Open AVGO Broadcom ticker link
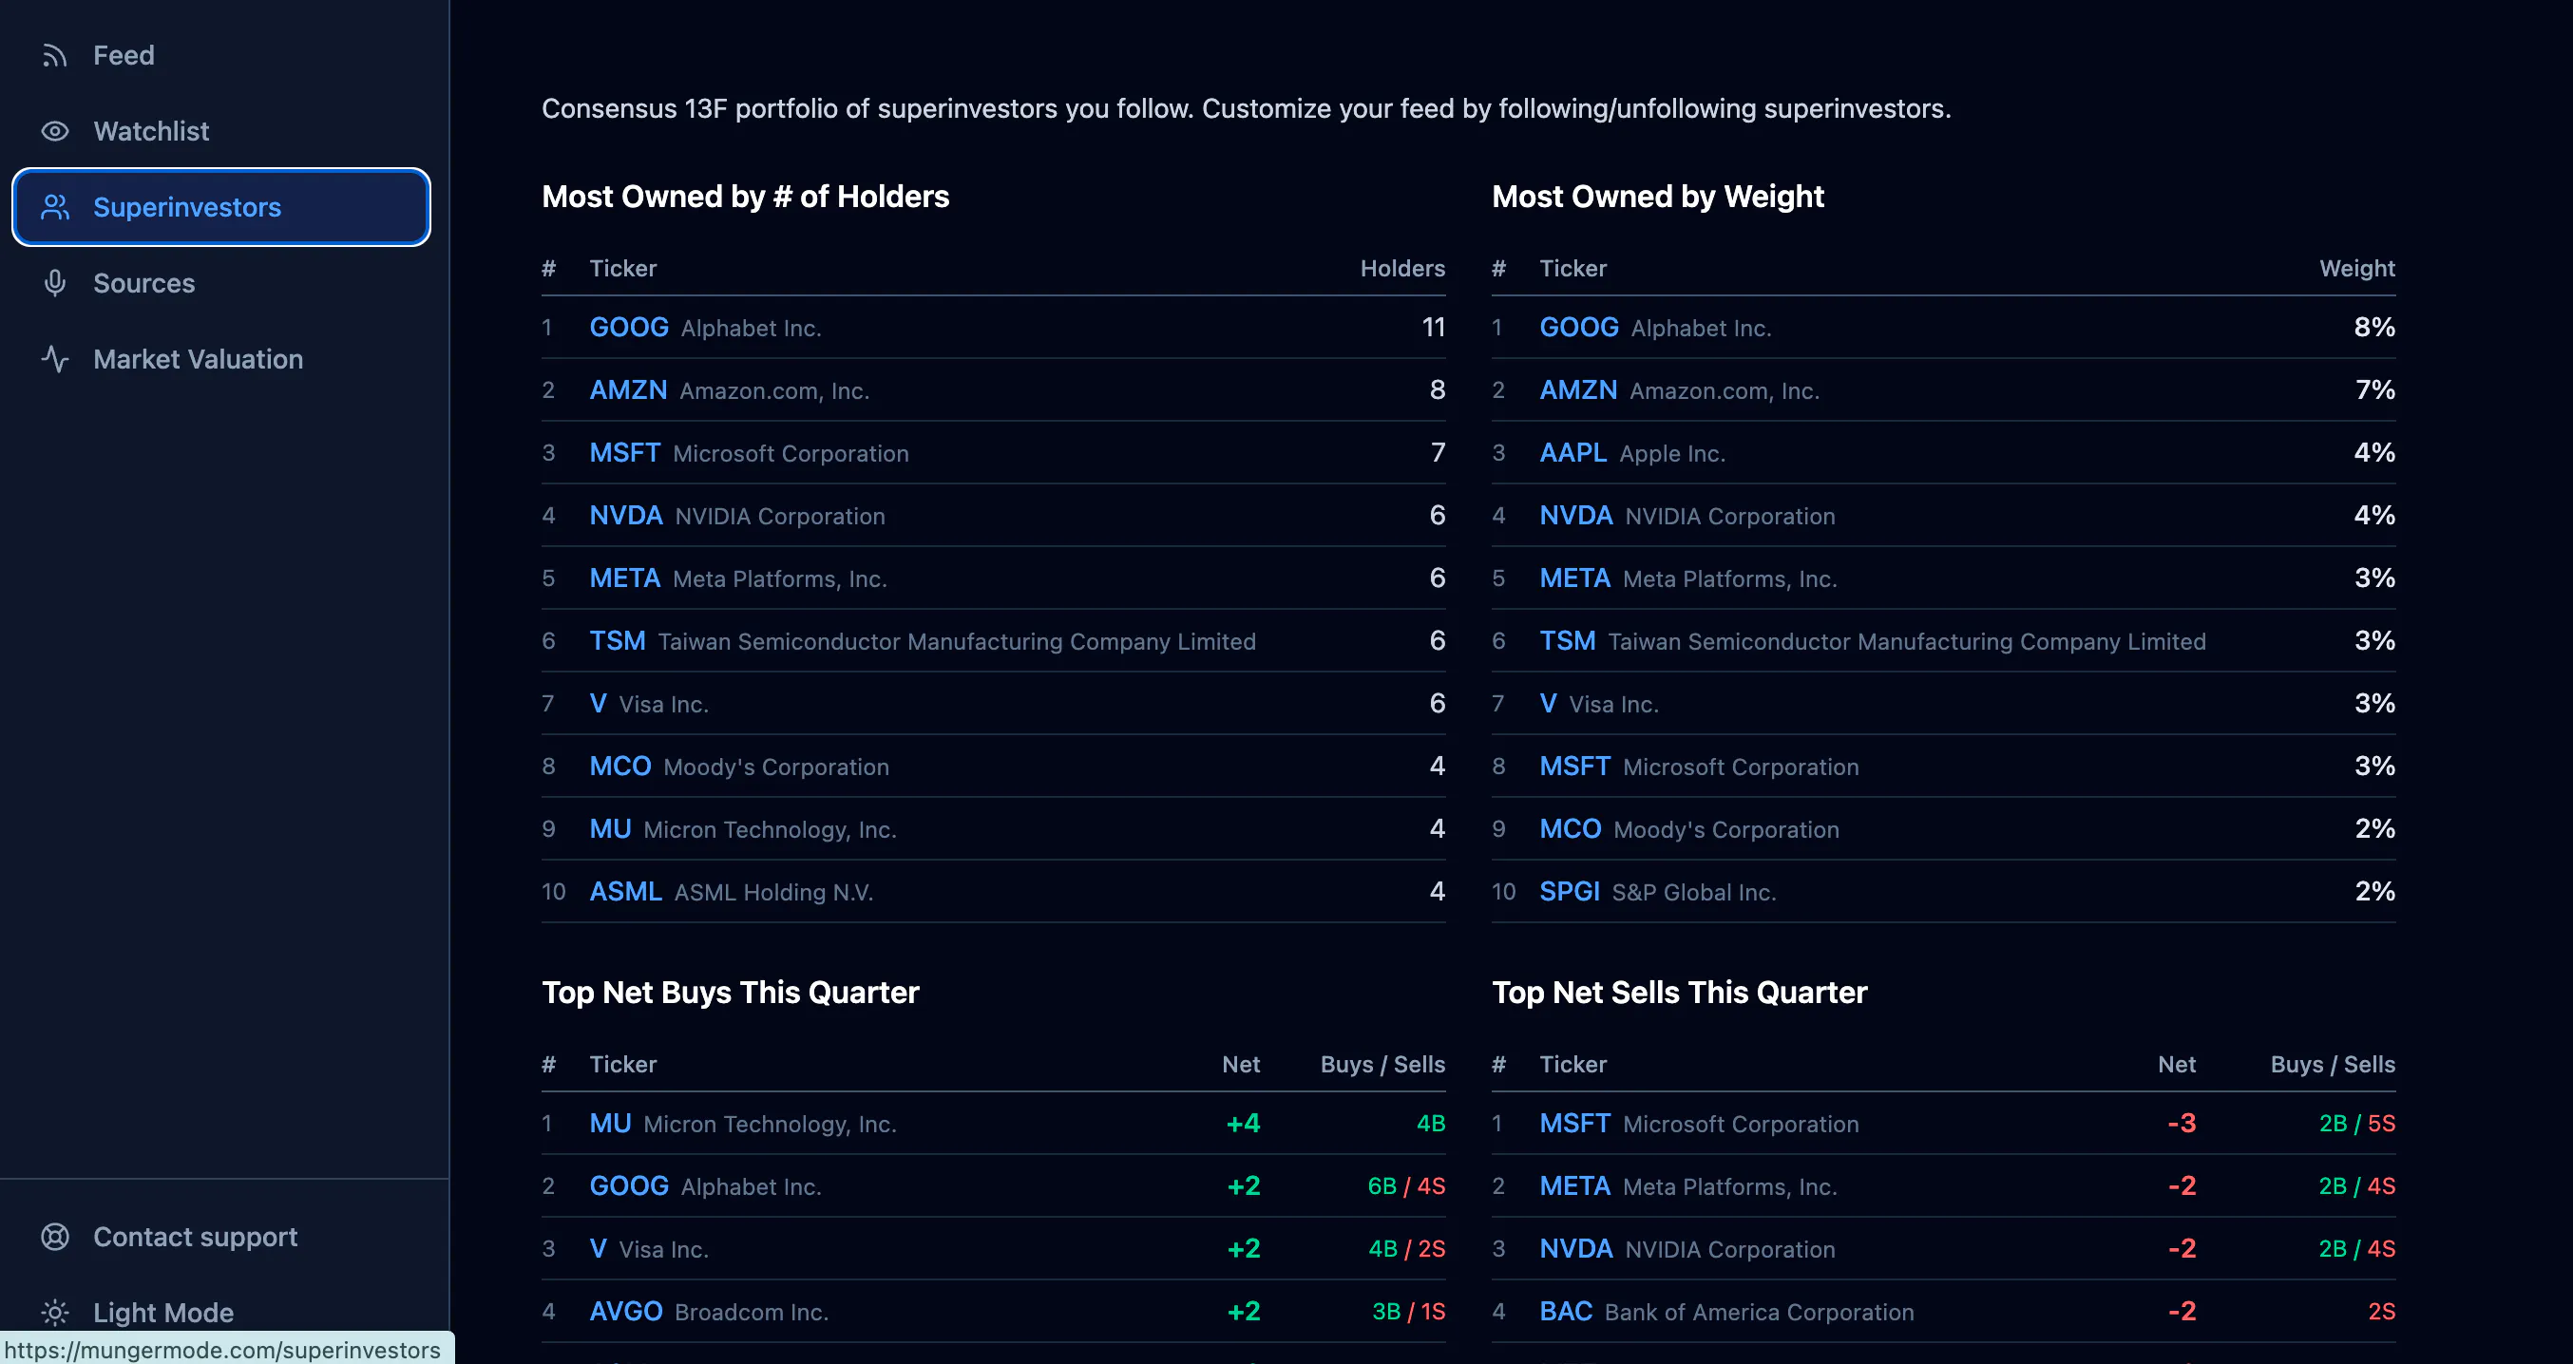The image size is (2573, 1364). click(x=625, y=1311)
